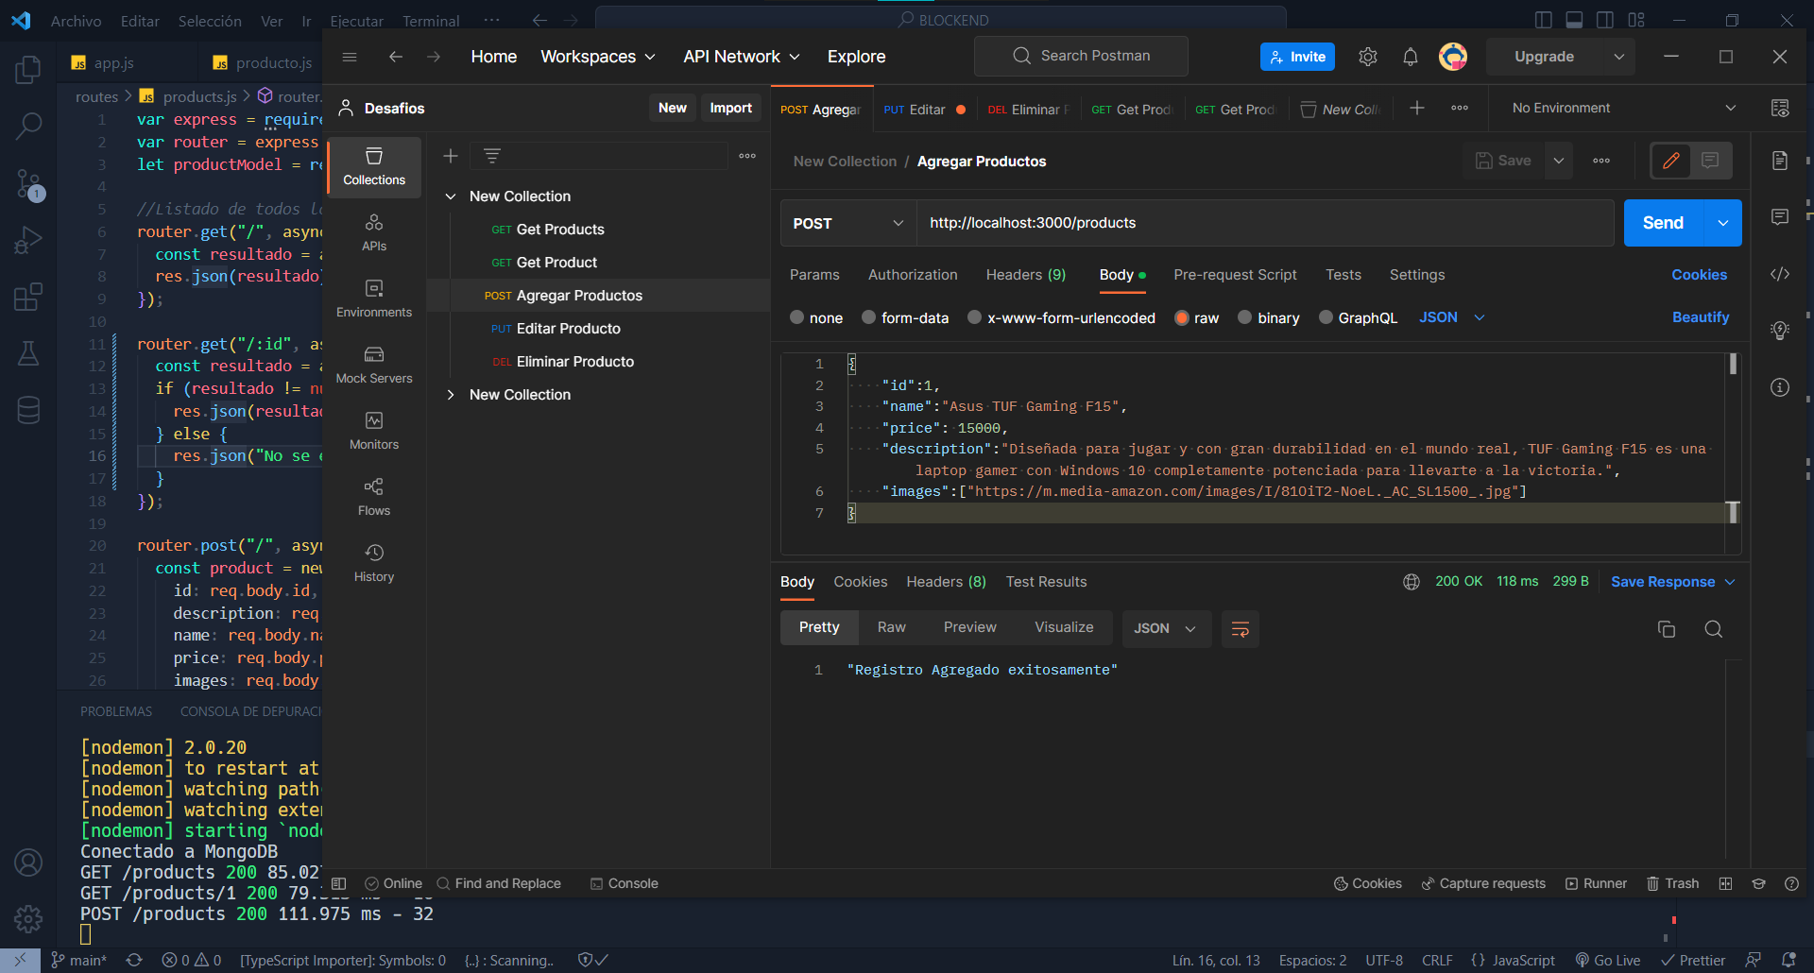Open Environments in Postman sidebar

click(374, 299)
